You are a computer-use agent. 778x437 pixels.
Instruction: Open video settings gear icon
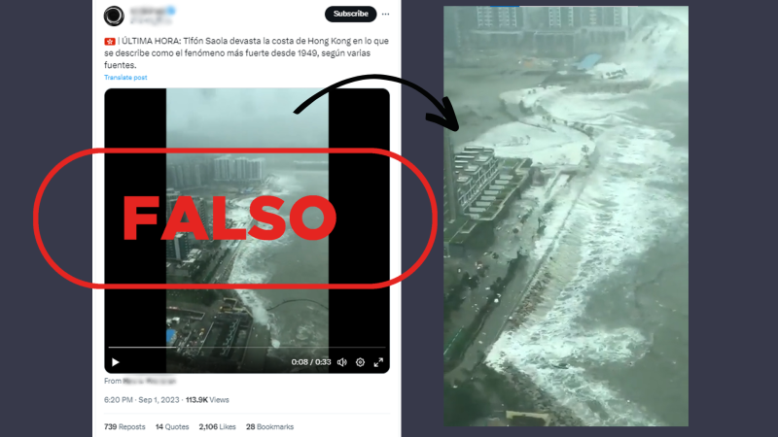(x=360, y=362)
